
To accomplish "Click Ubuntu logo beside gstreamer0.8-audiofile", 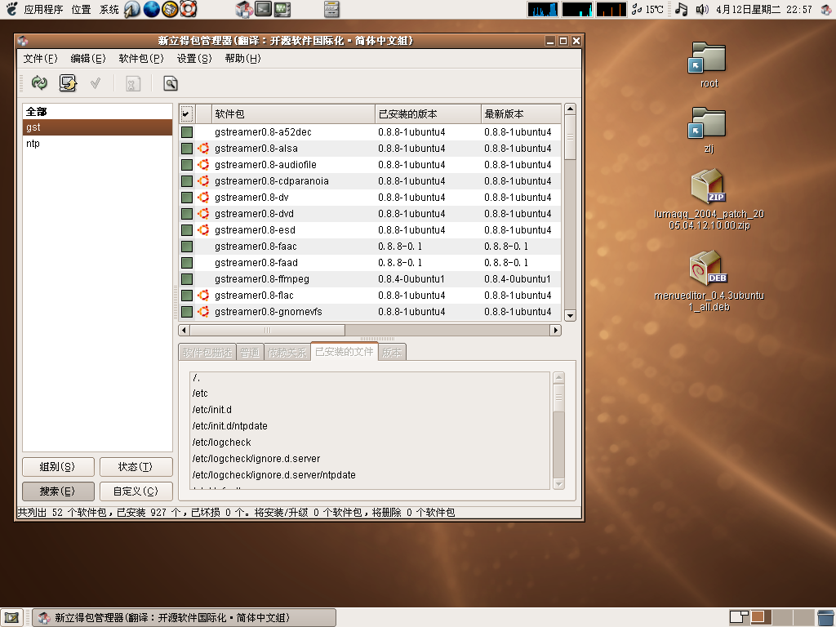I will click(203, 165).
